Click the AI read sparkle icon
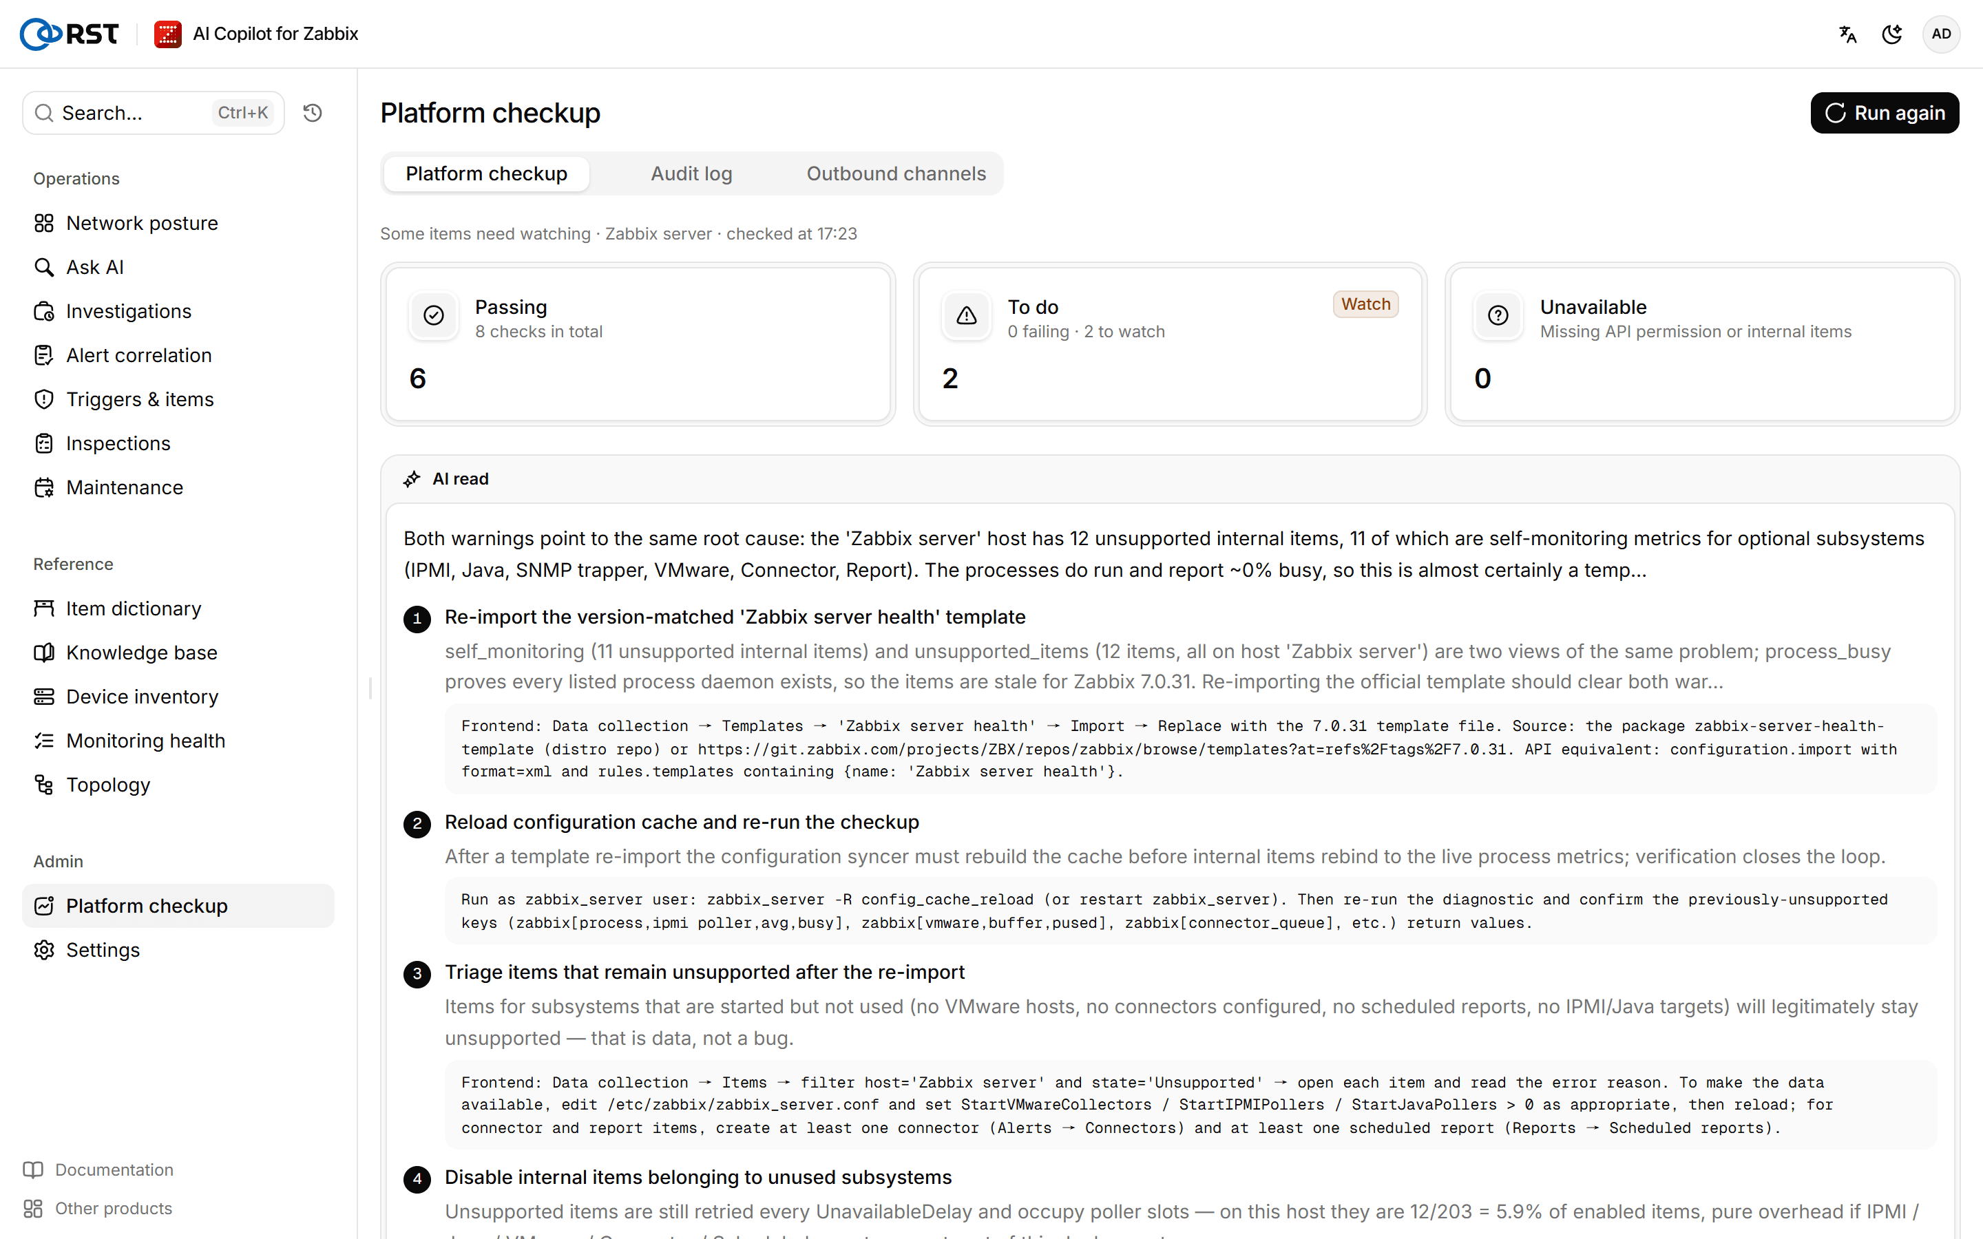Screen dimensions: 1983x1239 pos(411,478)
